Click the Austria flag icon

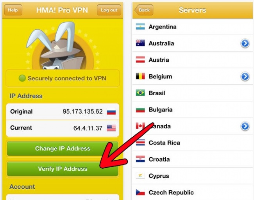pos(140,60)
